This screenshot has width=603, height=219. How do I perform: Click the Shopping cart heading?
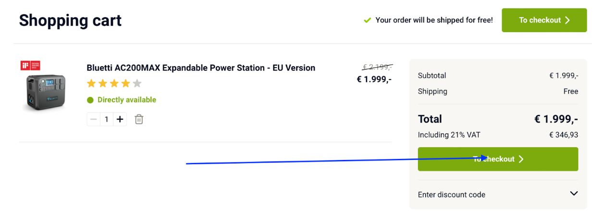(70, 21)
